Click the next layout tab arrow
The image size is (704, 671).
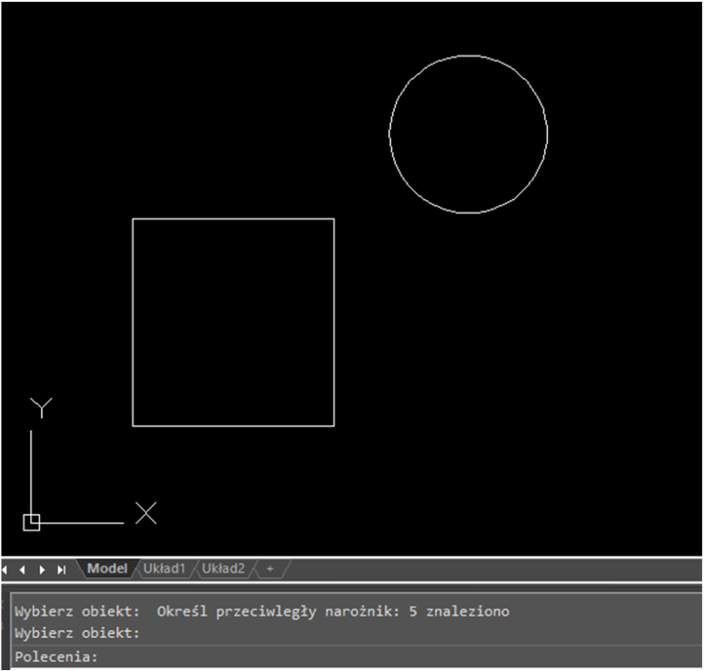click(42, 569)
